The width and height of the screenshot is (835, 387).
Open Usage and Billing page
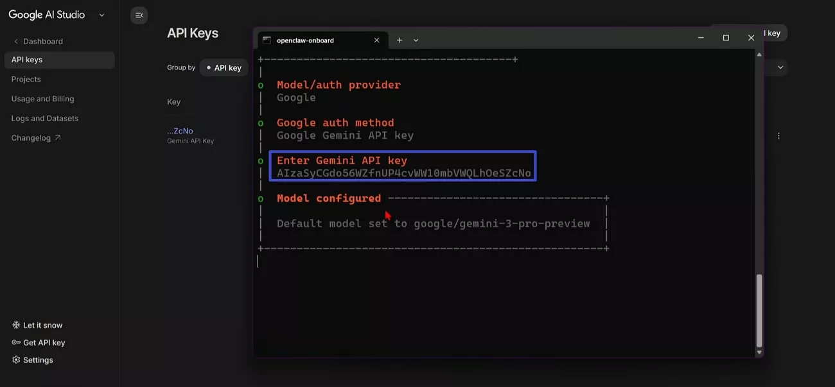tap(42, 99)
